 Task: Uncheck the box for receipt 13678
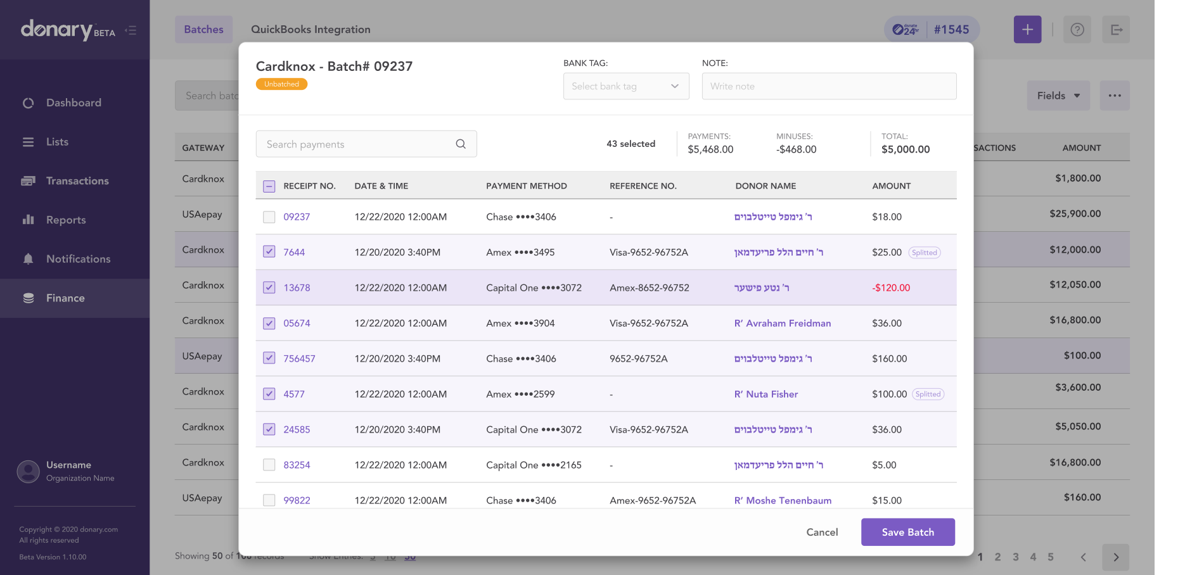269,287
